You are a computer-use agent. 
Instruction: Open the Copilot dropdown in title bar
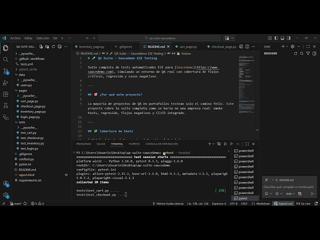[232, 38]
